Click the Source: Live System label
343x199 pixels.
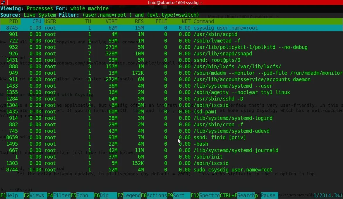click(28, 15)
